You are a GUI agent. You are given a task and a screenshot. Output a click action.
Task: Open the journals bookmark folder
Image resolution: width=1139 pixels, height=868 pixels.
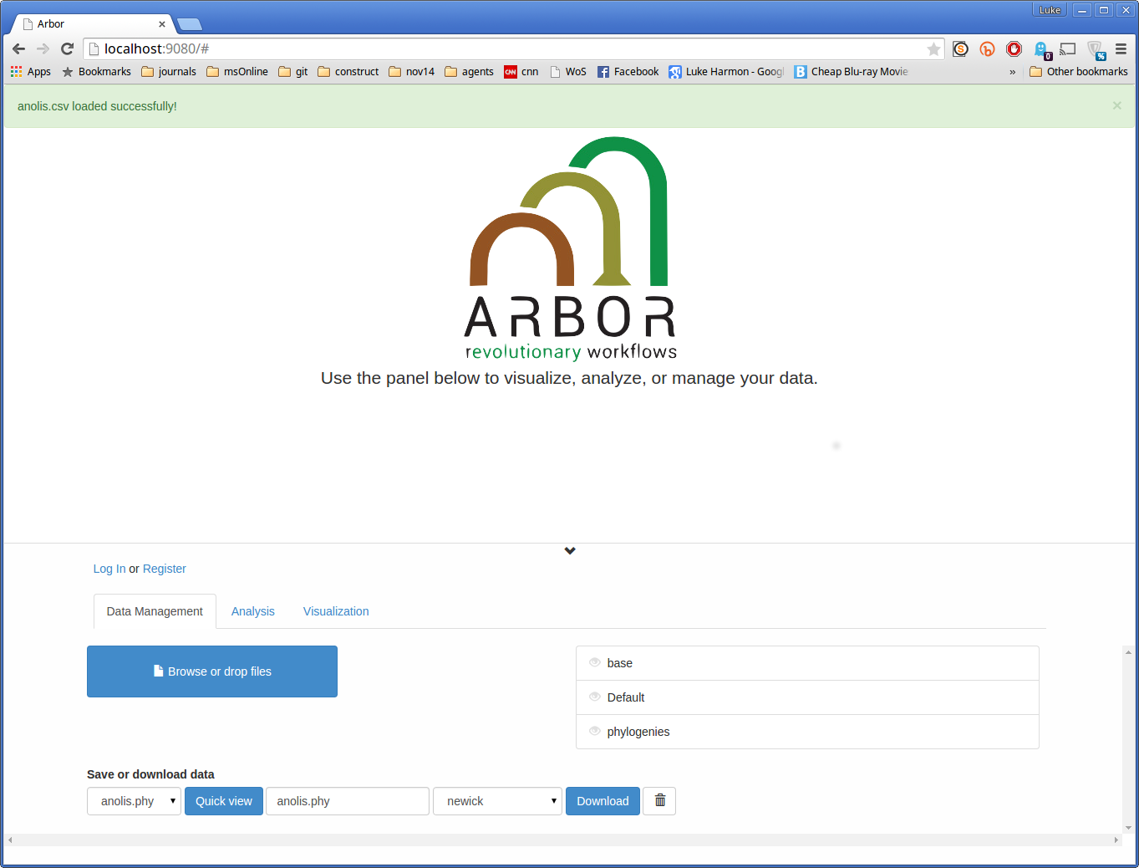pyautogui.click(x=169, y=72)
